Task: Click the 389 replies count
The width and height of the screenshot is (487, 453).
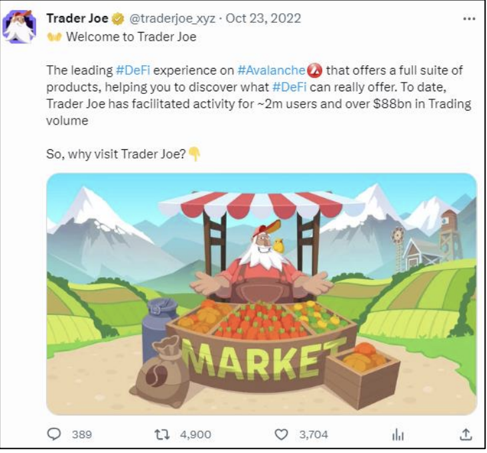Action: point(81,434)
